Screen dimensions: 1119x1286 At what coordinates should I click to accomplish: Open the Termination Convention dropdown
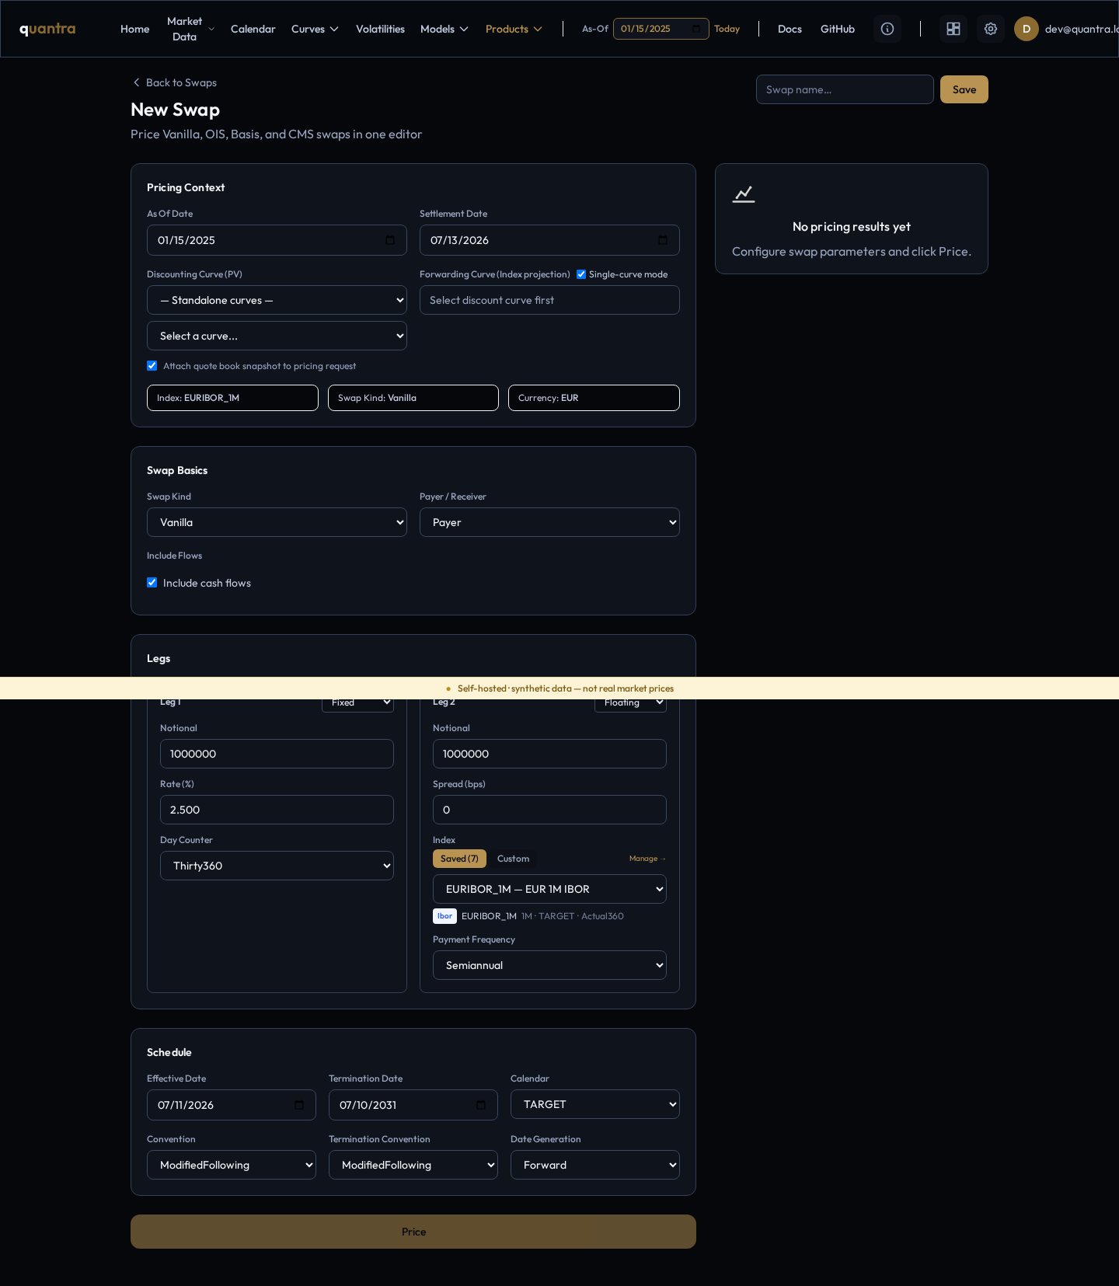coord(413,1165)
